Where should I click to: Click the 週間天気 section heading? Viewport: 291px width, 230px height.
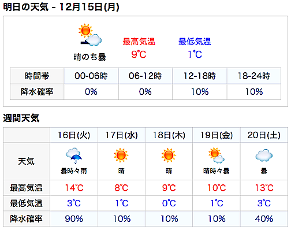pyautogui.click(x=21, y=118)
